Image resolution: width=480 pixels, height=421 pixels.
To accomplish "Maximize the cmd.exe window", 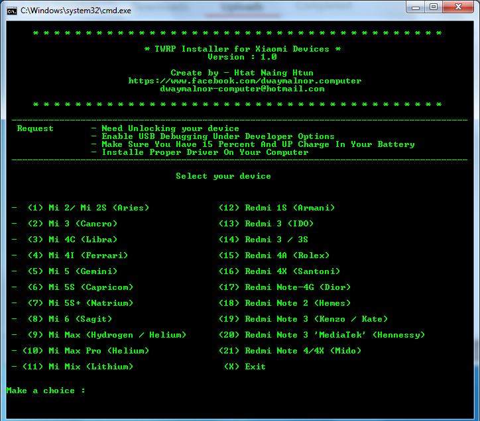I will (x=434, y=7).
